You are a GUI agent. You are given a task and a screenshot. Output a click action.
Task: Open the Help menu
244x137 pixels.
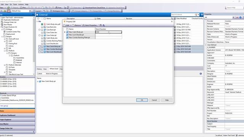(x=27, y=5)
